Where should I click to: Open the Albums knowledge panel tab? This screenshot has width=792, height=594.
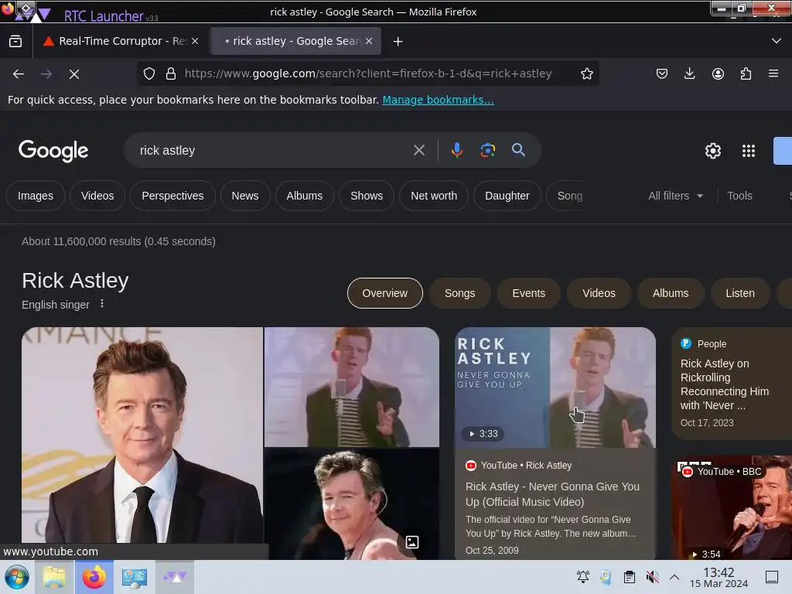(x=671, y=293)
